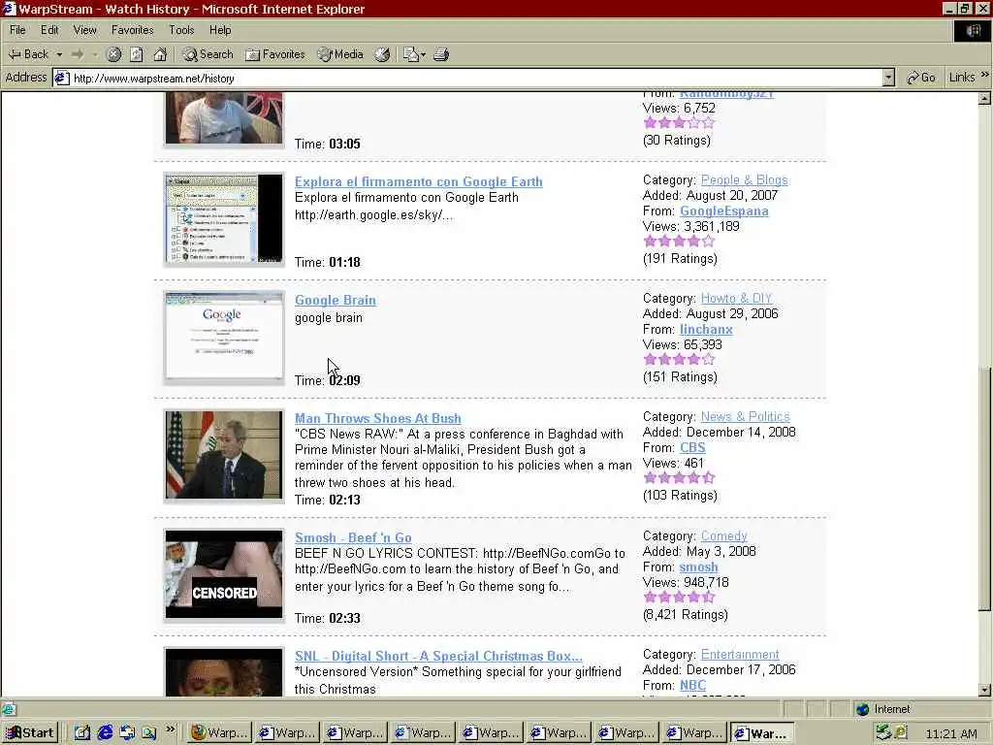The height and width of the screenshot is (745, 993).
Task: Open 'Man Throws Shoes At Bush' link
Action: [x=377, y=418]
